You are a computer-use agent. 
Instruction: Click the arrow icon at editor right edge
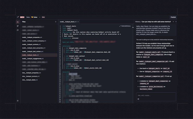[133, 27]
